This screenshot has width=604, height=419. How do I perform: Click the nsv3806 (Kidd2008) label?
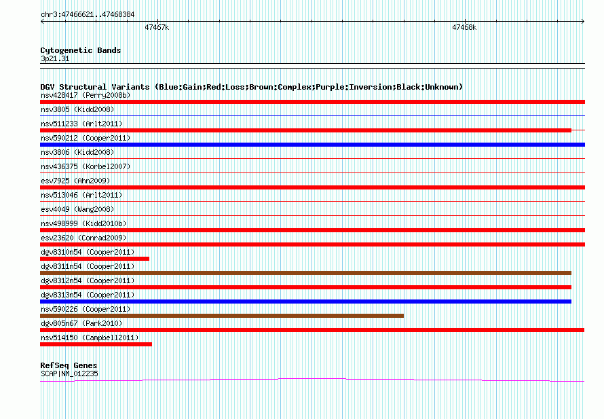tap(77, 152)
